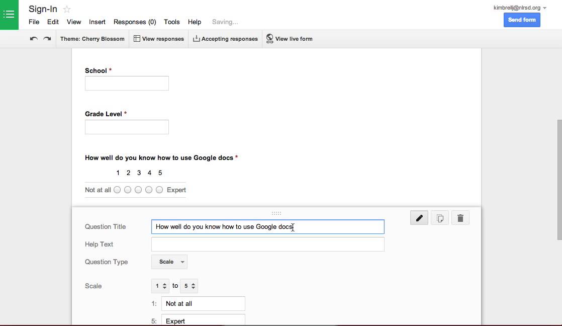The height and width of the screenshot is (326, 562).
Task: Click the View responses button label
Action: 163,39
